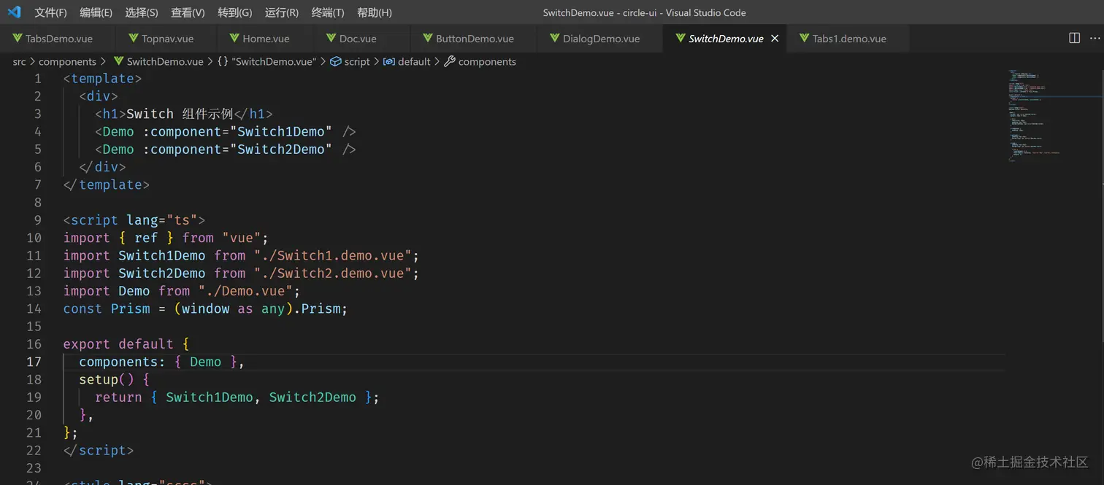
Task: Open the 终端(T) menu
Action: (x=328, y=12)
